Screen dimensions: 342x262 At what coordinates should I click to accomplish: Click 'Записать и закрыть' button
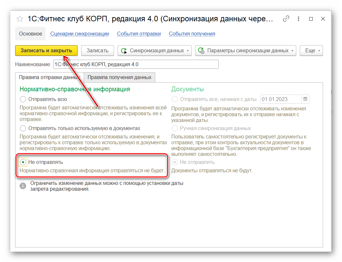(x=46, y=51)
